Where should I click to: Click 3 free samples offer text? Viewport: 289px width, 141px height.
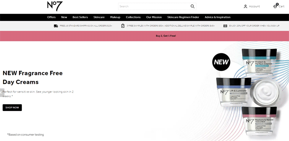point(171,26)
